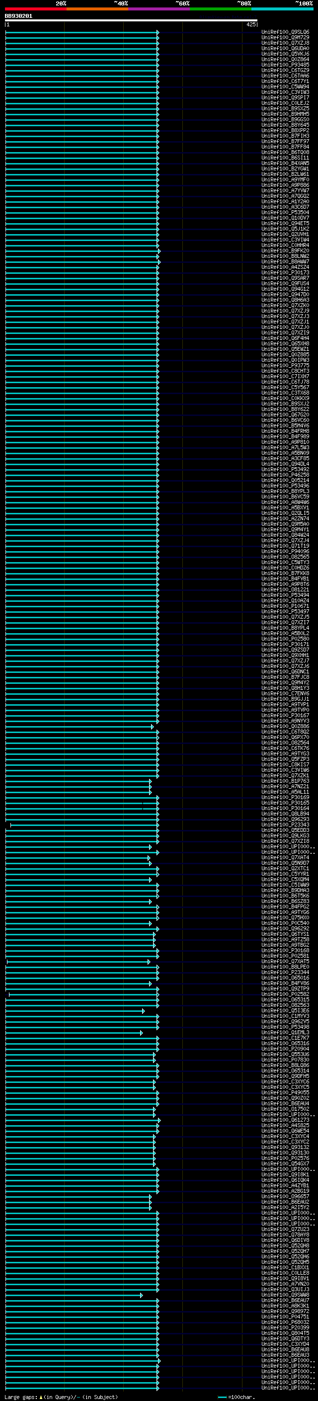Viewport: 318px width, 1401px height.
Task: Select hit label UniRef100_Q7XZJ8
Action: coord(285,43)
